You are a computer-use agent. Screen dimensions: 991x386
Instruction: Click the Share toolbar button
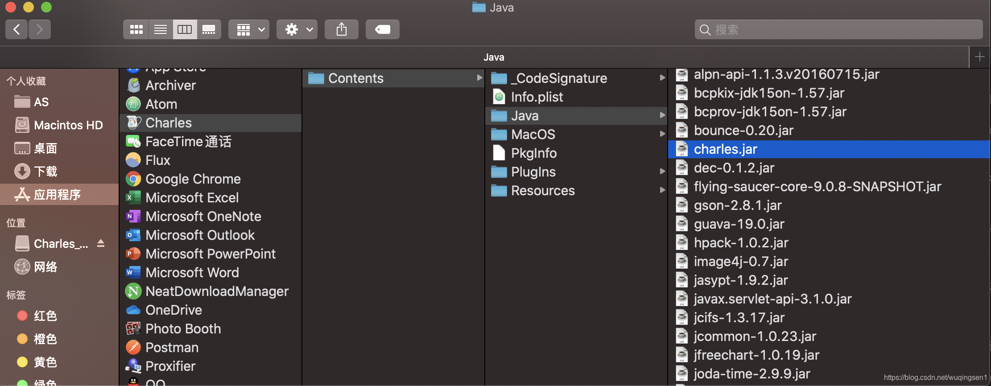(342, 29)
